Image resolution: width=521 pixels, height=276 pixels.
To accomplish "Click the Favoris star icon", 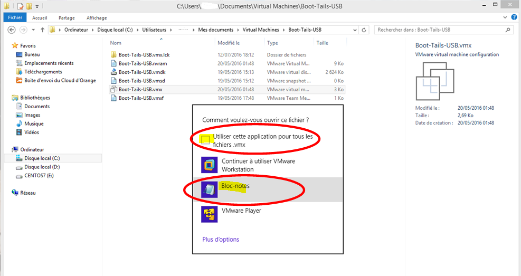I will (x=15, y=45).
